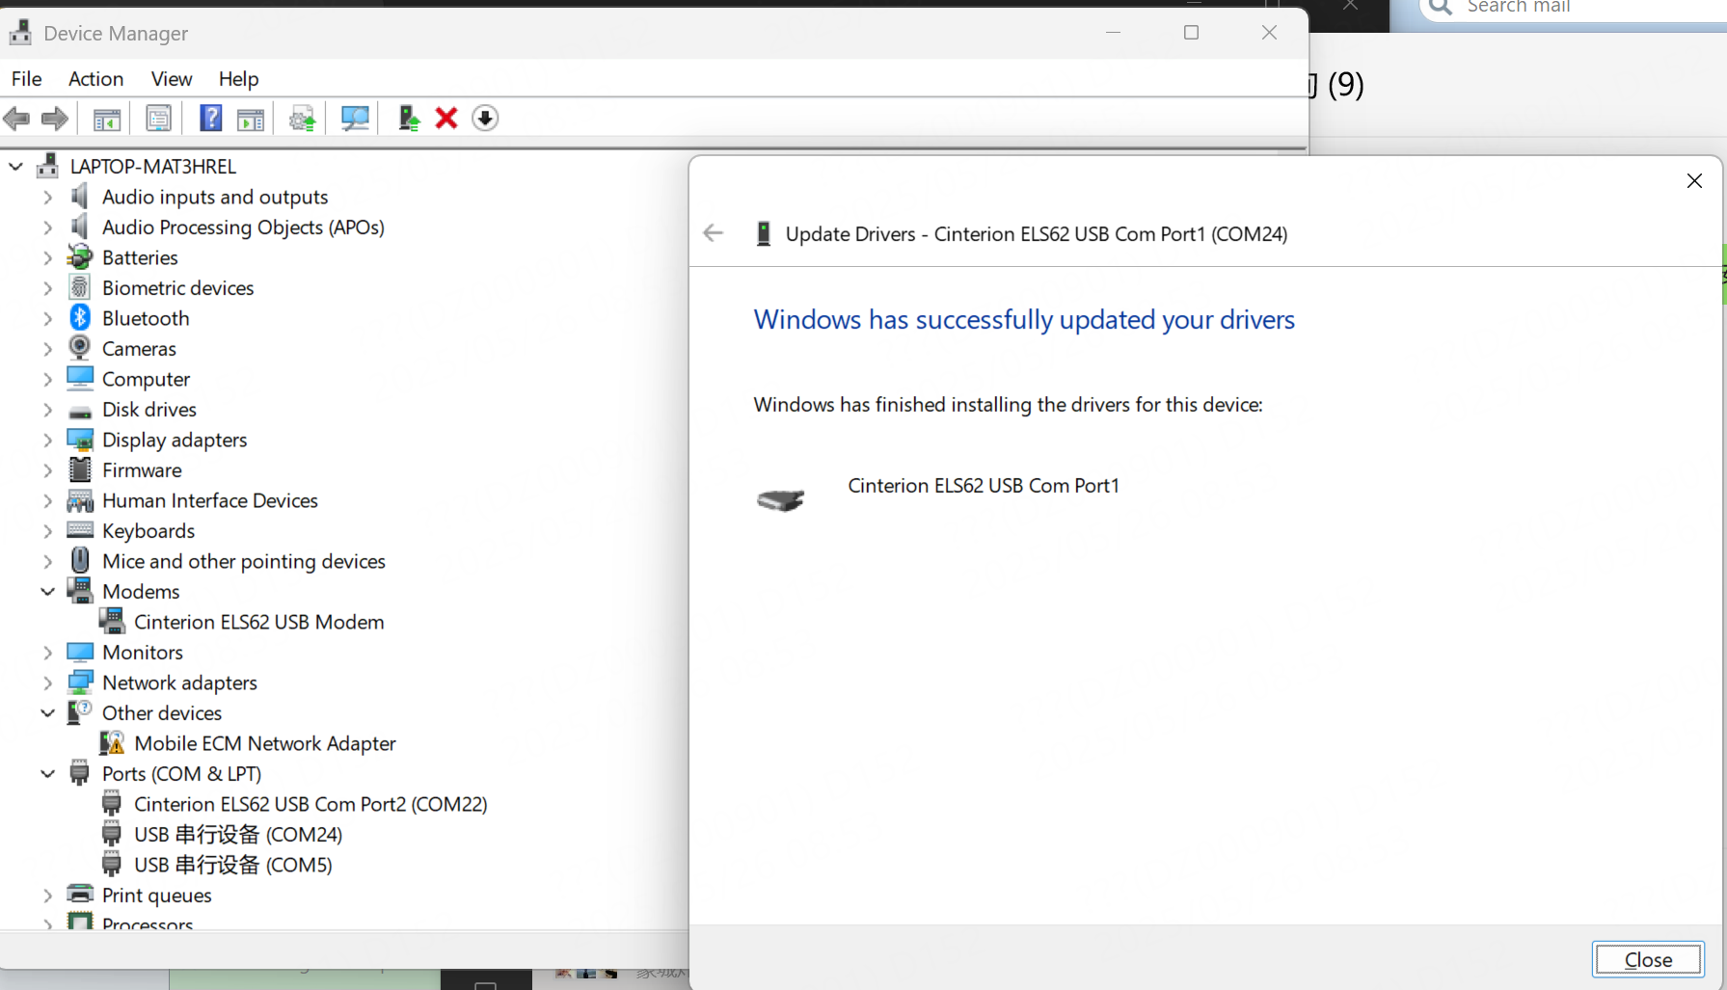This screenshot has height=990, width=1727.
Task: Click the Batteries category icon
Action: click(x=80, y=257)
